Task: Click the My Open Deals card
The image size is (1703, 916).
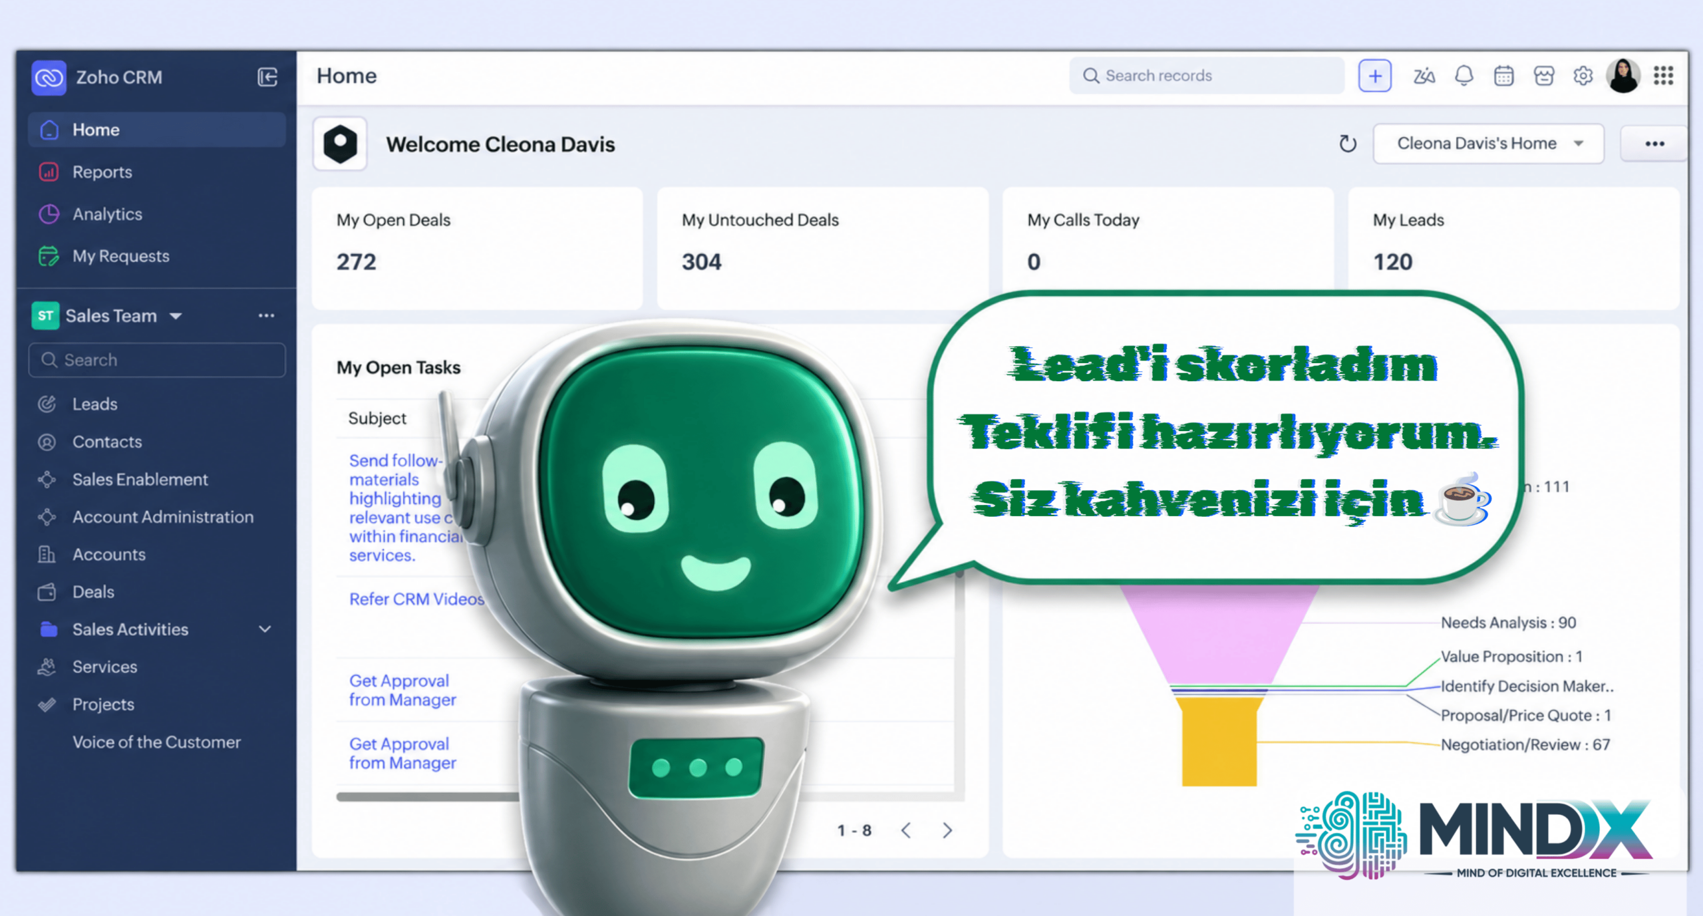Action: point(477,248)
